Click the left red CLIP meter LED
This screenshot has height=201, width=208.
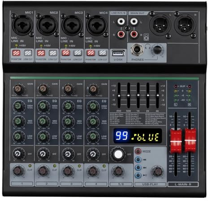point(176,86)
